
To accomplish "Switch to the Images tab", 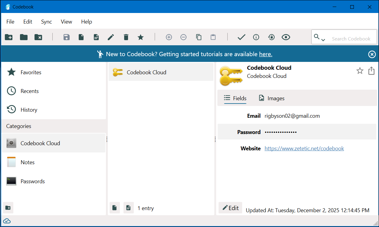I will click(272, 98).
